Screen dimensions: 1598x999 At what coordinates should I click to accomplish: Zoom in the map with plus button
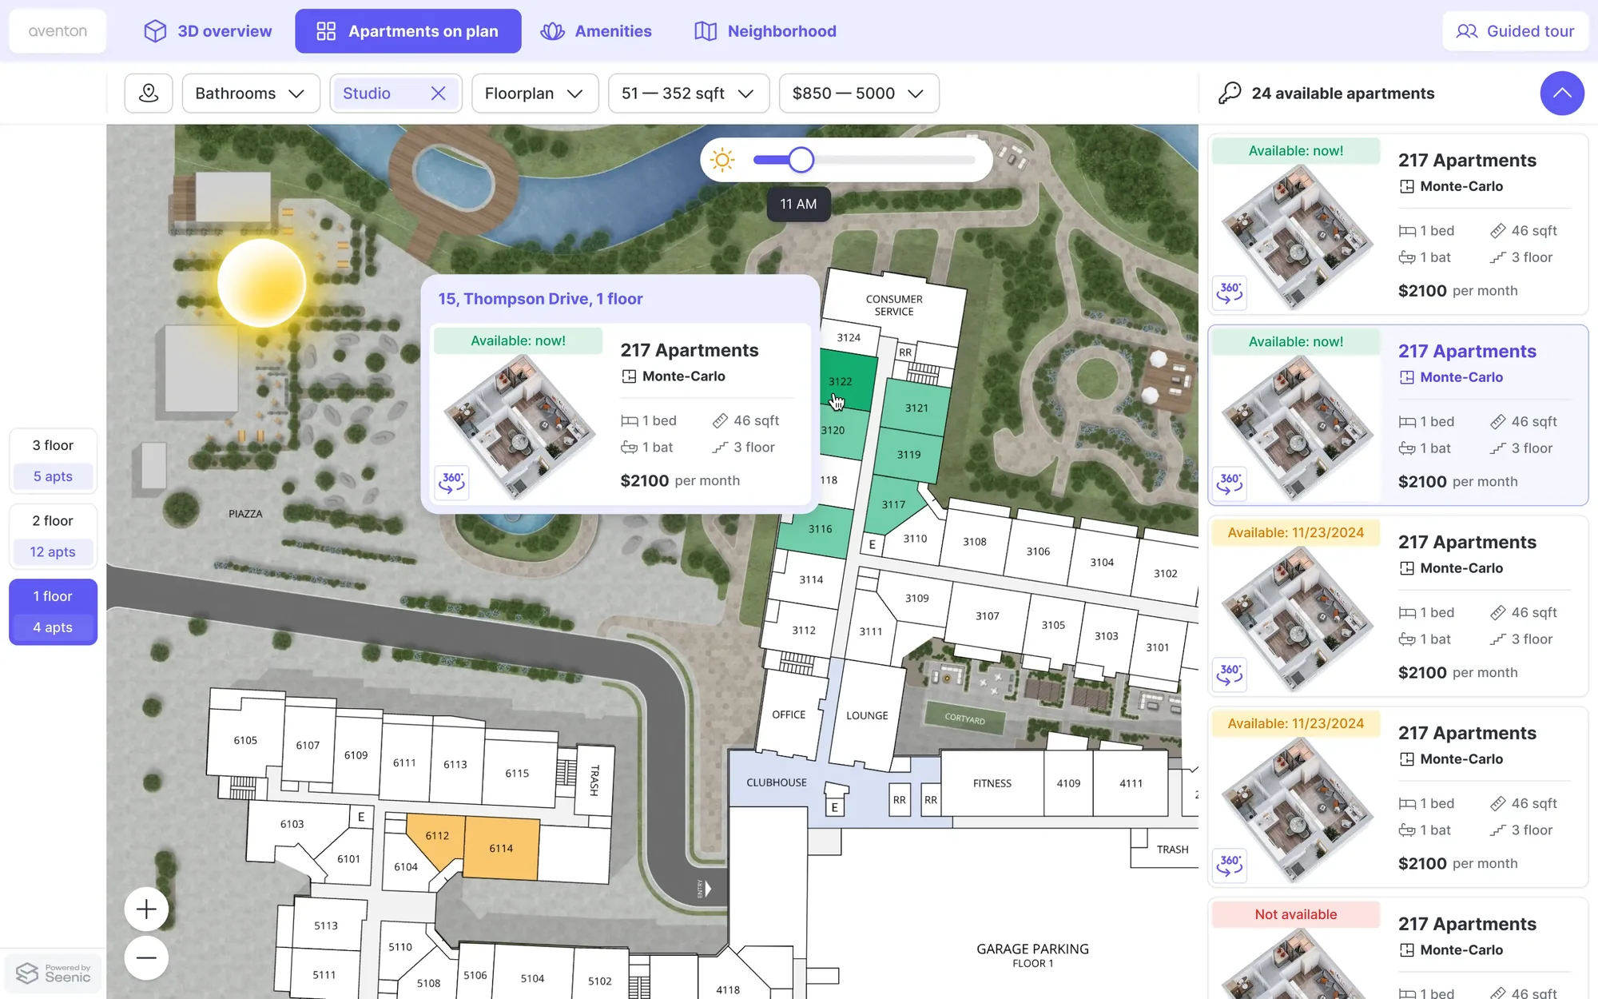tap(146, 909)
